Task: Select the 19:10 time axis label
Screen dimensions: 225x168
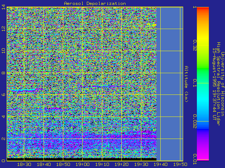Action: click(x=102, y=164)
